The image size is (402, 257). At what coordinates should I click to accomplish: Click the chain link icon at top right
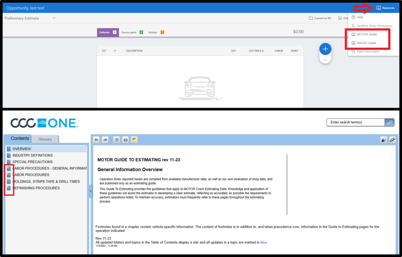coord(392,139)
